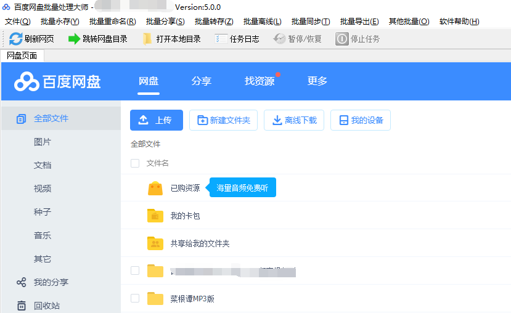The height and width of the screenshot is (313, 511).
Task: Click the 我的设备 button
Action: click(x=361, y=120)
